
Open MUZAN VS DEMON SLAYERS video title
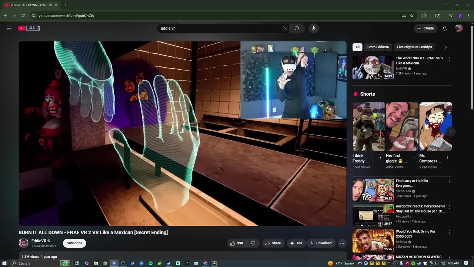(418, 257)
